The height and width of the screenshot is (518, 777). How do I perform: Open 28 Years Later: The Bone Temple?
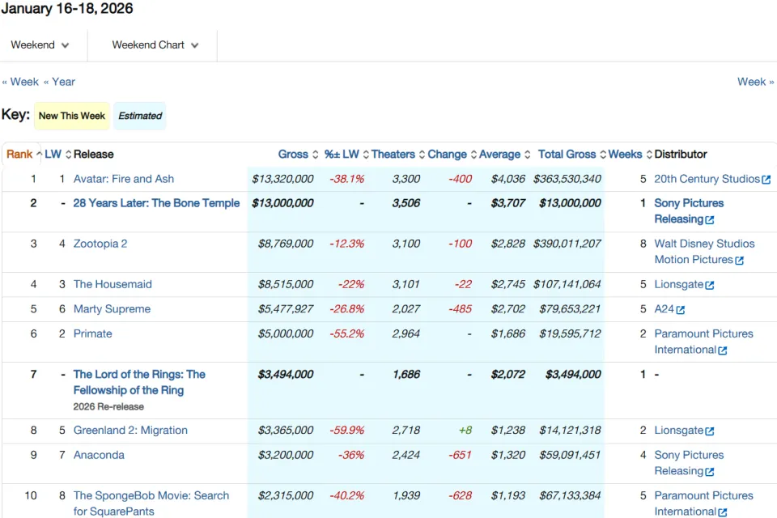[x=156, y=203]
